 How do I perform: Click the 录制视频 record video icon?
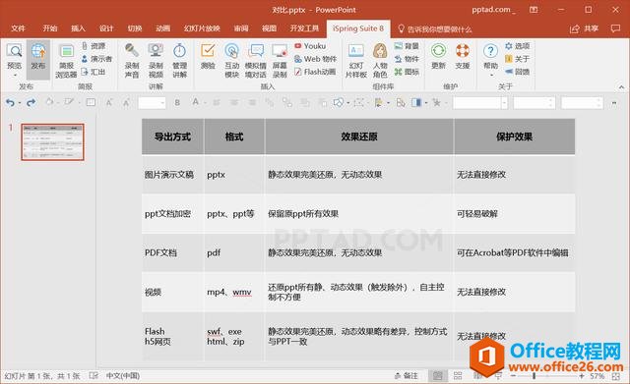click(156, 61)
